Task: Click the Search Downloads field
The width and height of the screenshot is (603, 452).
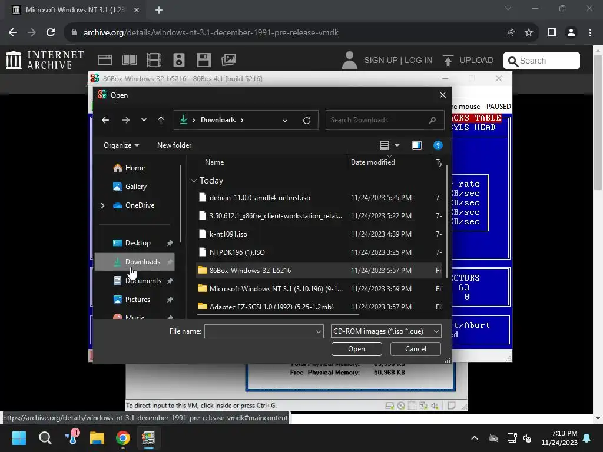Action: point(385,120)
